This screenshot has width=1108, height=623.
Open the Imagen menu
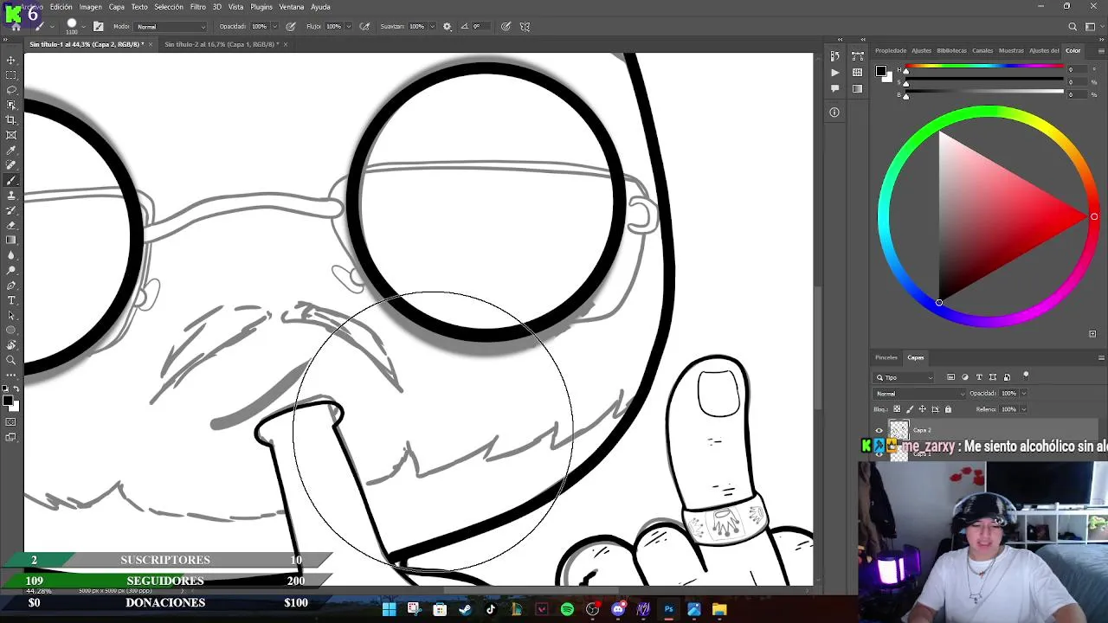tap(90, 7)
